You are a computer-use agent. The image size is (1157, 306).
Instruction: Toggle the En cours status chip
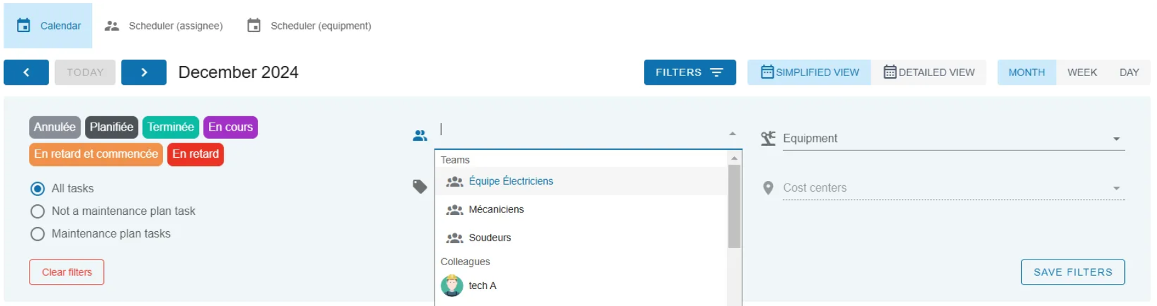click(230, 127)
